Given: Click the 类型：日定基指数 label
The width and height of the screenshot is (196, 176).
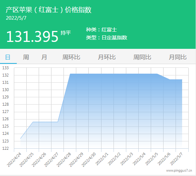Looking at the screenshot, I should point(107,38).
